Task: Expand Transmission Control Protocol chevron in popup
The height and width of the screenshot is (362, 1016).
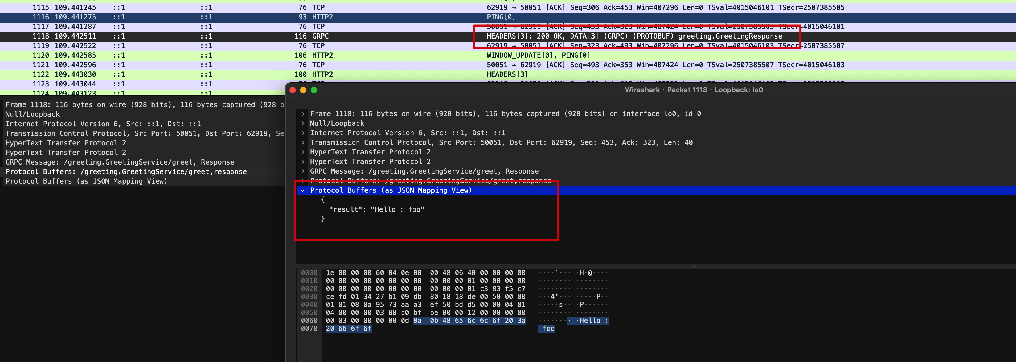Action: [x=302, y=143]
